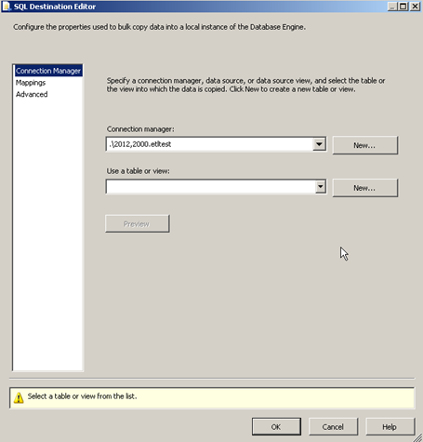
Task: Open Help for this dialog
Action: click(390, 427)
